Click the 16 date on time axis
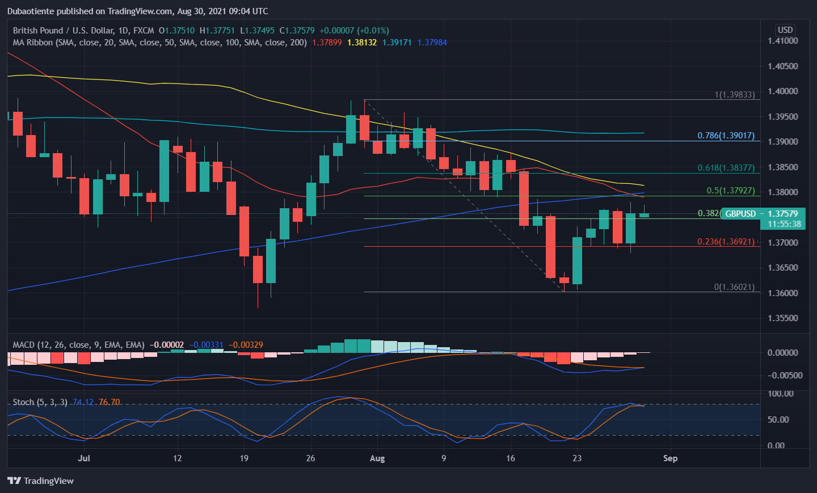This screenshot has height=493, width=817. coord(511,458)
